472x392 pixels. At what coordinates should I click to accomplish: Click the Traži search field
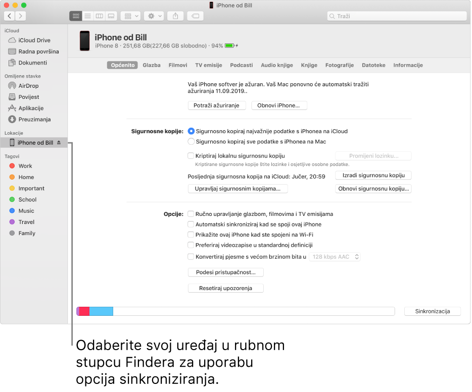click(397, 16)
